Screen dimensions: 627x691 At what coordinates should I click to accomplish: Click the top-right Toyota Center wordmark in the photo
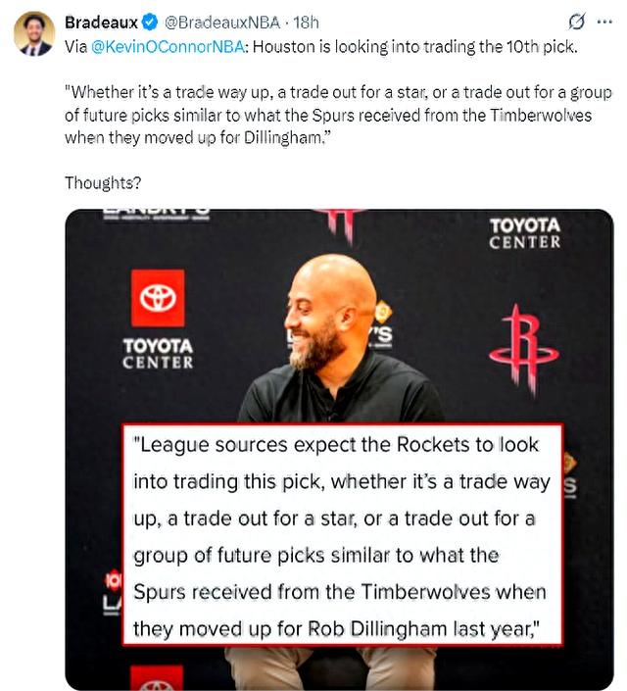pos(525,233)
